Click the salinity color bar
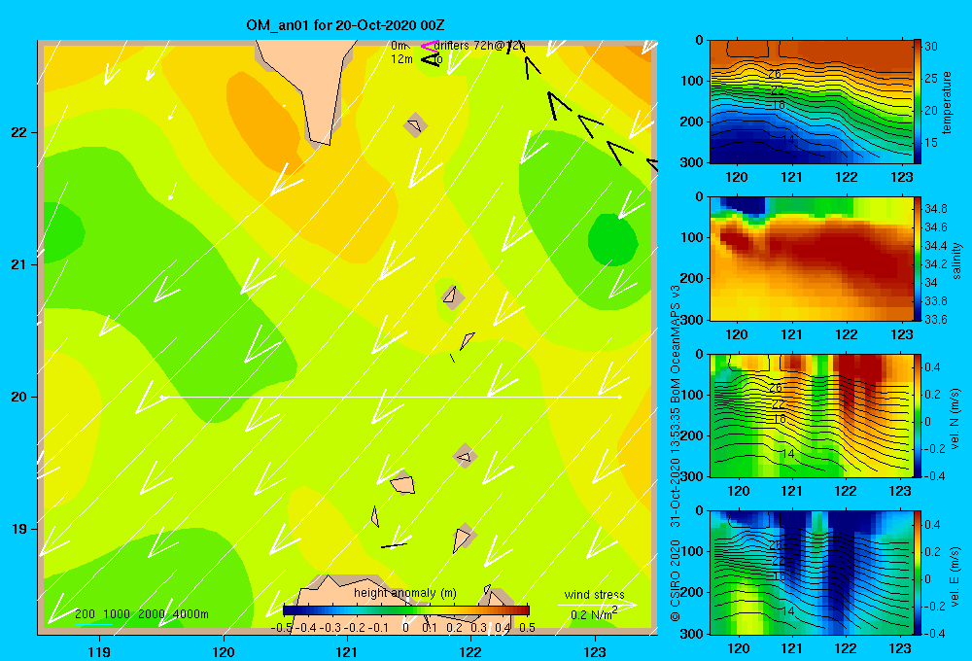Viewport: 972px width, 661px height. (918, 259)
